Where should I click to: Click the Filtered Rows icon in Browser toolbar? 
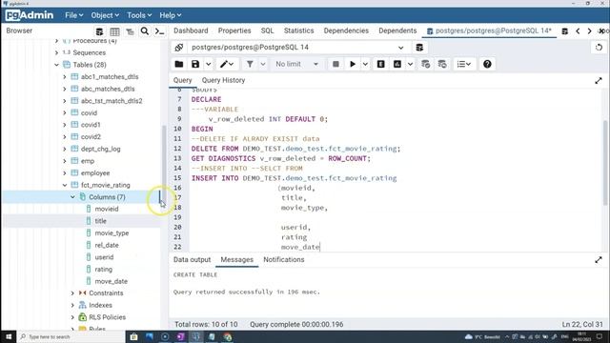tap(130, 31)
